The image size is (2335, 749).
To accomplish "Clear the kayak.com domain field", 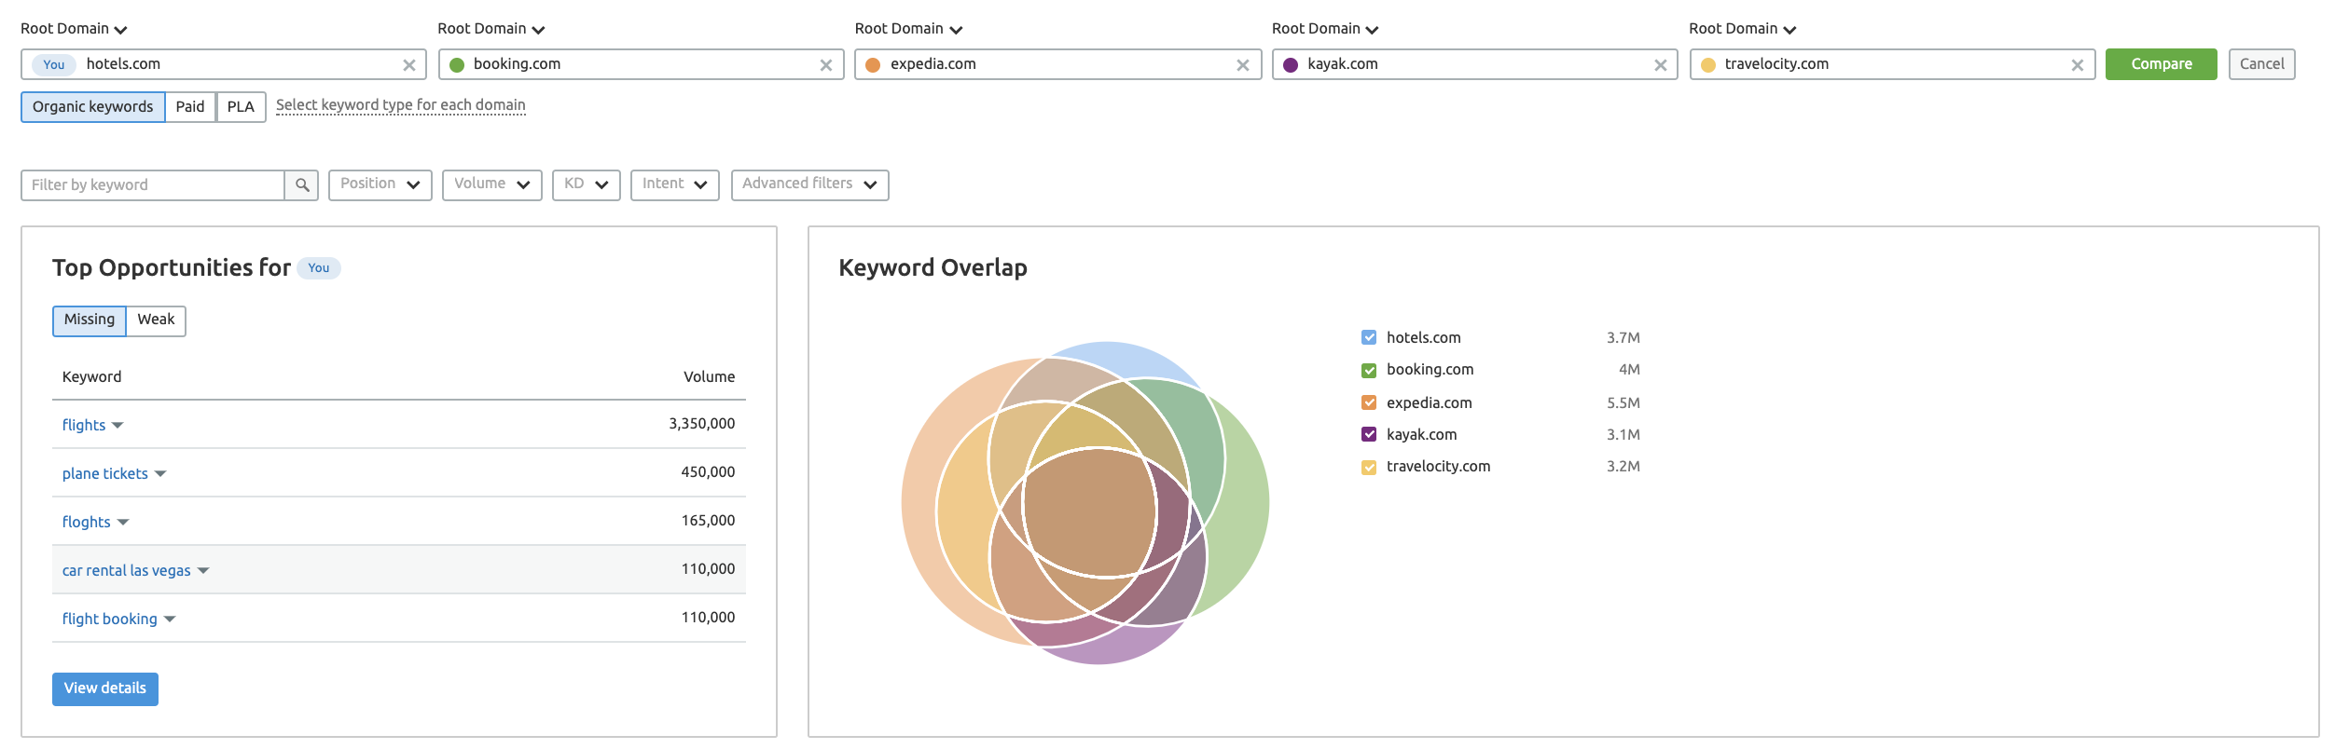I will coord(1660,65).
